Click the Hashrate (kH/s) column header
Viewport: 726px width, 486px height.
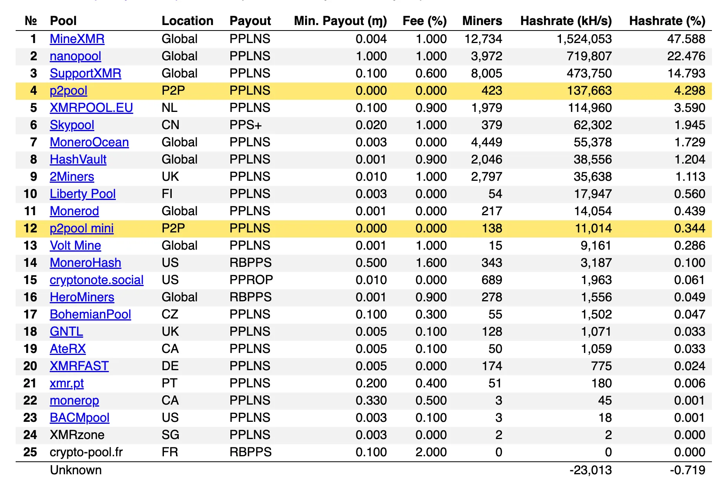click(x=566, y=21)
